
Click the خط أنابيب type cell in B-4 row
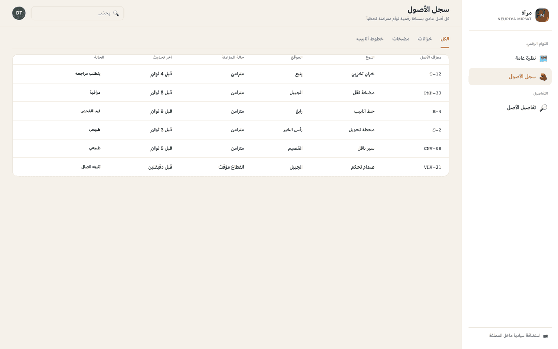pos(364,111)
